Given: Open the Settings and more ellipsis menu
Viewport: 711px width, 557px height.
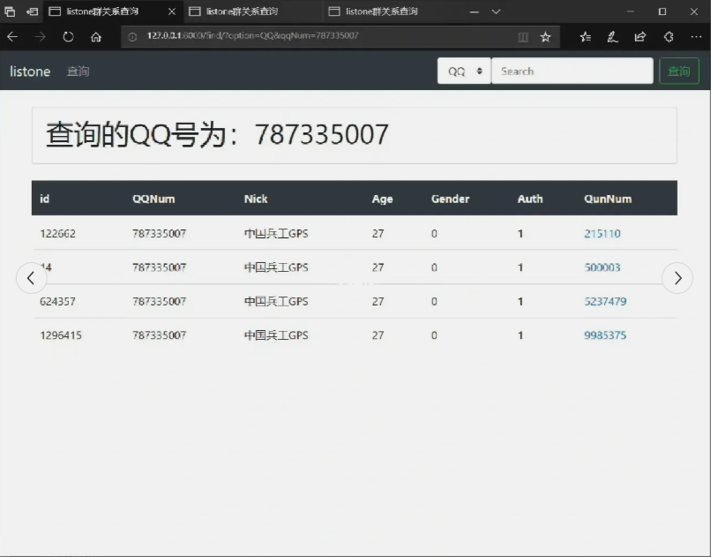Looking at the screenshot, I should [x=696, y=37].
